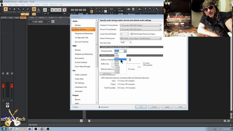
Task: Click the Cancel button in Preferences
Action: 154,107
